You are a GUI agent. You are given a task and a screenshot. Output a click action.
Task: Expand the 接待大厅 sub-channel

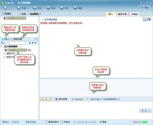click(5, 54)
